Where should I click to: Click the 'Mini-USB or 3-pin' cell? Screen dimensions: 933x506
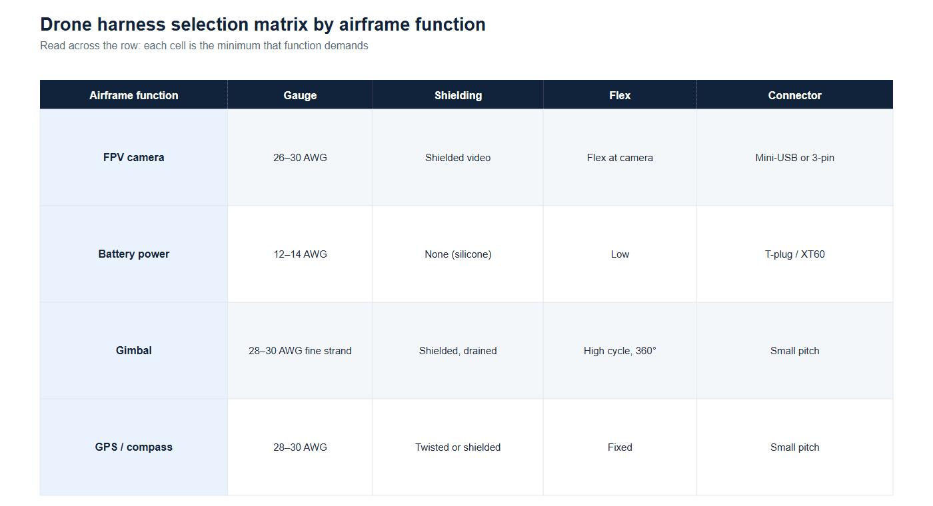795,158
